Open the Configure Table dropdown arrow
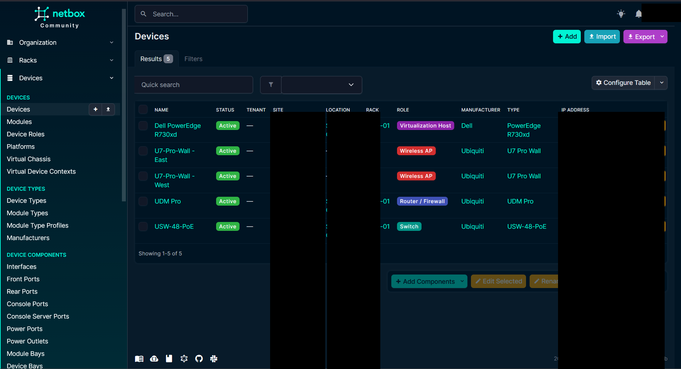 661,83
